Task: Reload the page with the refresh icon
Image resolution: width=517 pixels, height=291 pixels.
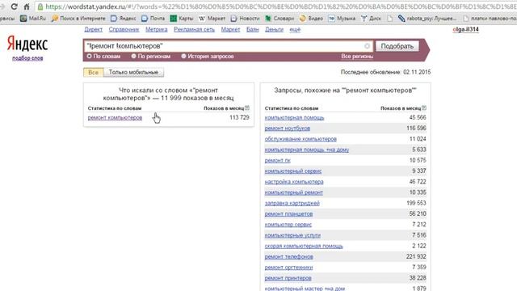Action: [14, 6]
